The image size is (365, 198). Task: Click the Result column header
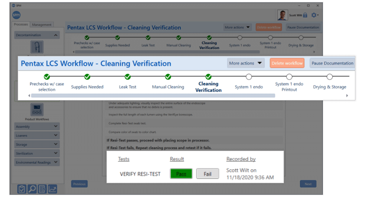[177, 159]
